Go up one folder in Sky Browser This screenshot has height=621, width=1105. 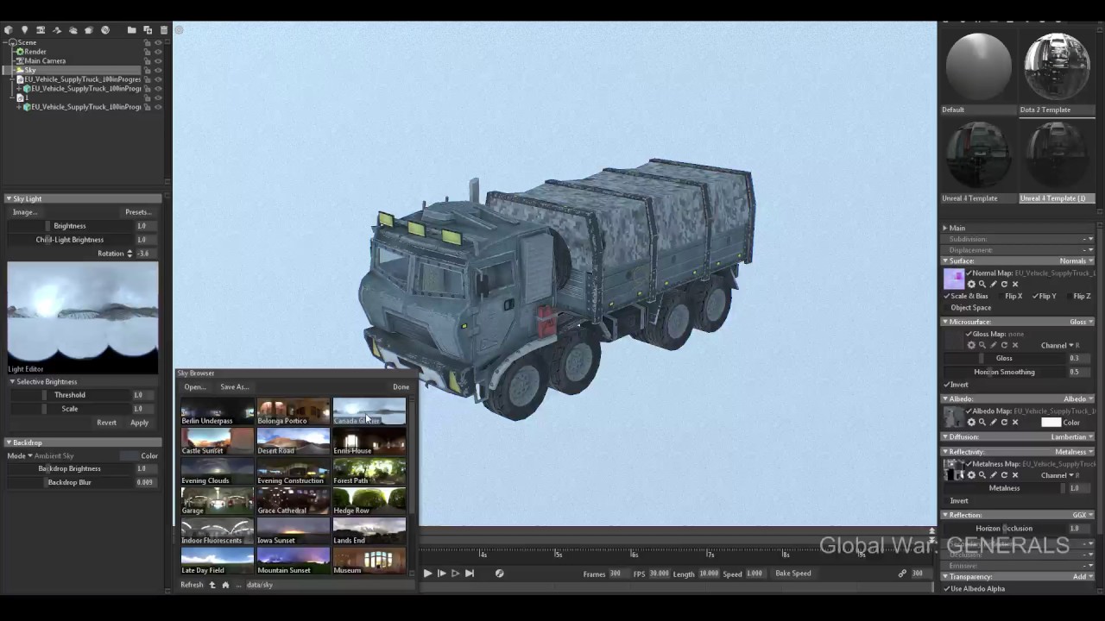tap(212, 585)
